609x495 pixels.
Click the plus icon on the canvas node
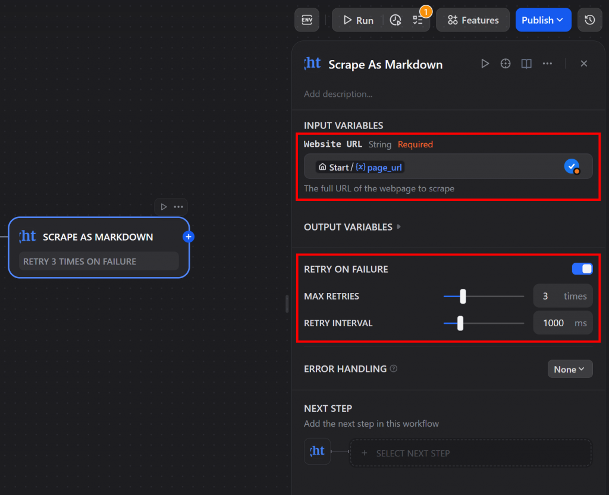click(x=189, y=236)
